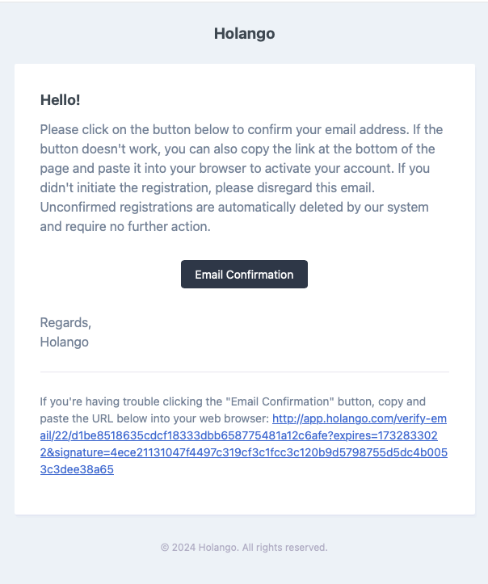Click the Holango header title
Viewport: 488px width, 584px height.
pos(244,33)
